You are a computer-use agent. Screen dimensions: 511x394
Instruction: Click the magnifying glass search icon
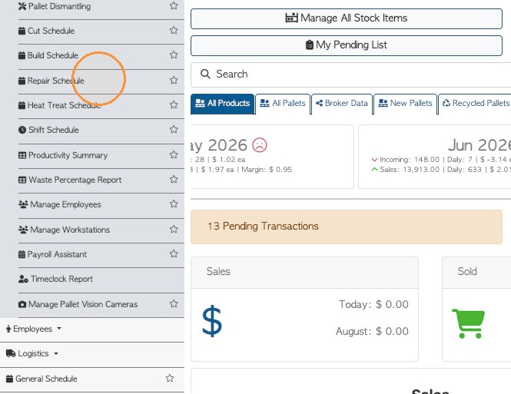205,74
